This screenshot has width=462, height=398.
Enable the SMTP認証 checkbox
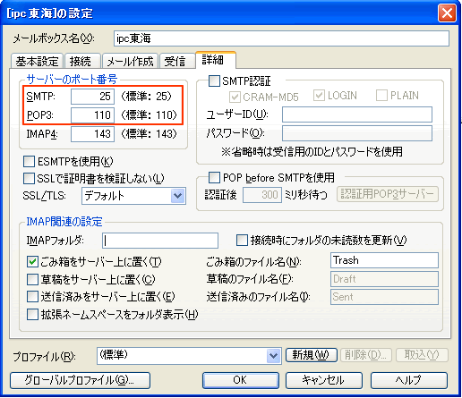point(214,80)
